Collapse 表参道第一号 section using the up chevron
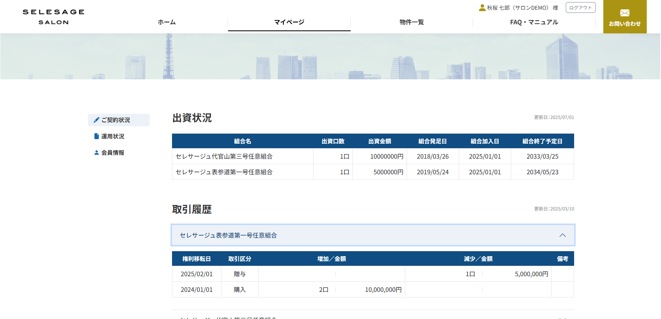661x319 pixels. [562, 236]
